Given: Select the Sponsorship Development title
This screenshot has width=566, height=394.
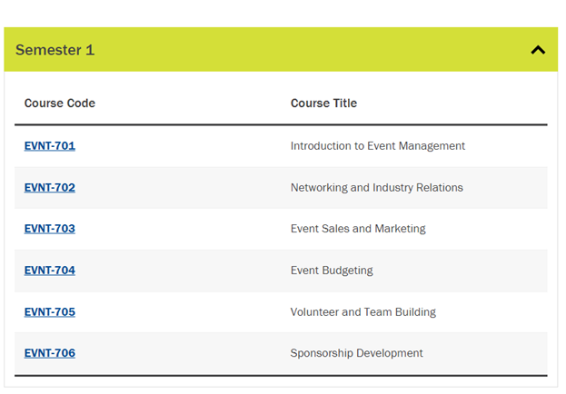Looking at the screenshot, I should (x=356, y=353).
